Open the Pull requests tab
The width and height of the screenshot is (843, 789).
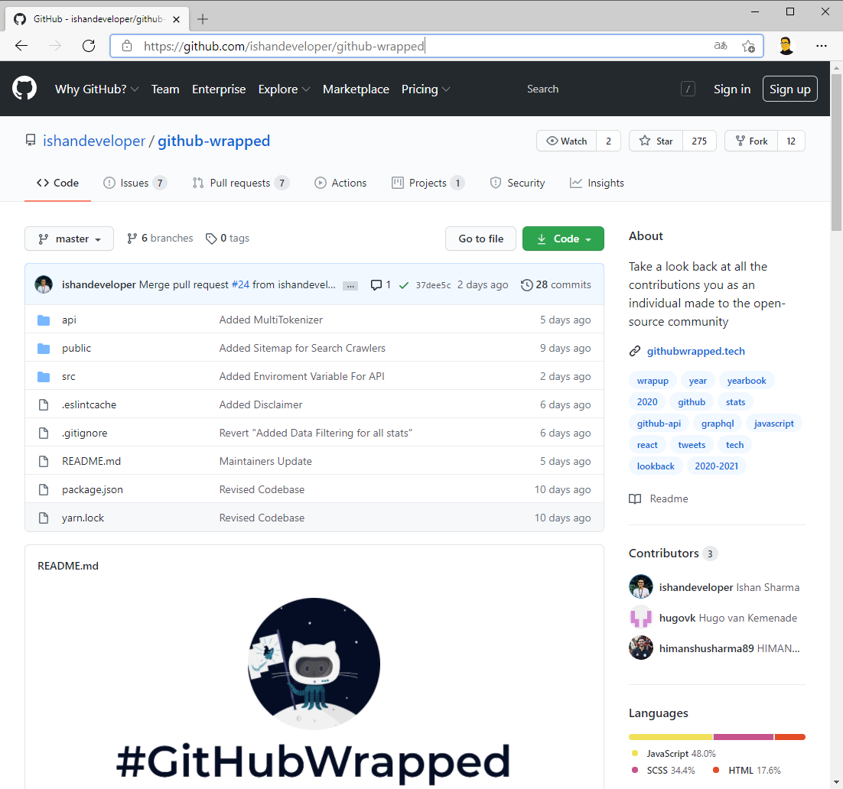239,183
